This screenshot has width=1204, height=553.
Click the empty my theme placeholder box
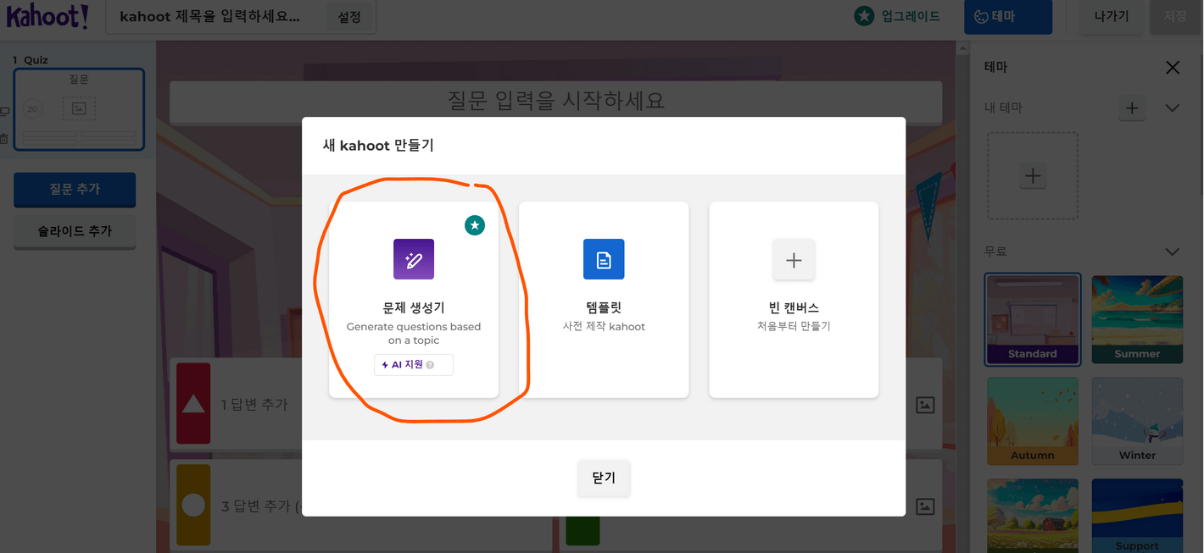coord(1033,176)
